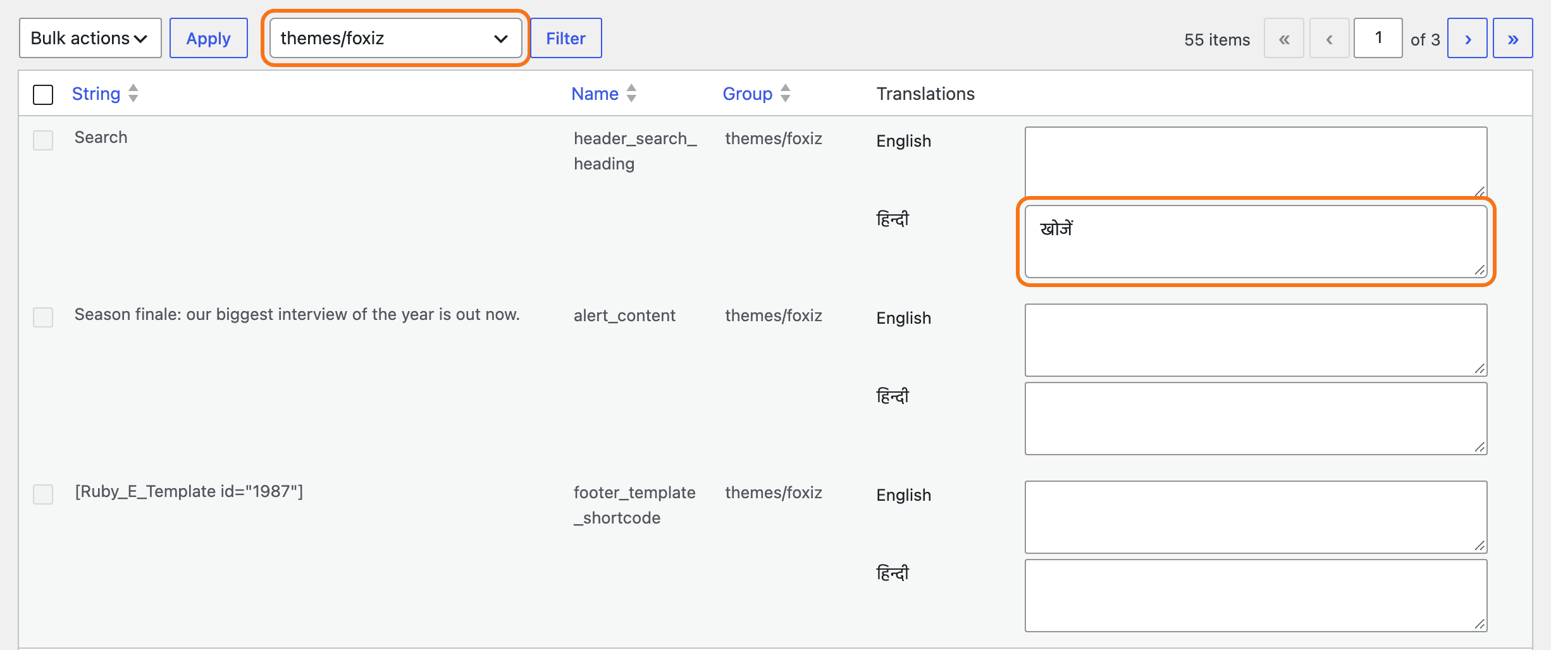1551x650 pixels.
Task: Click the Filter button
Action: tap(565, 38)
